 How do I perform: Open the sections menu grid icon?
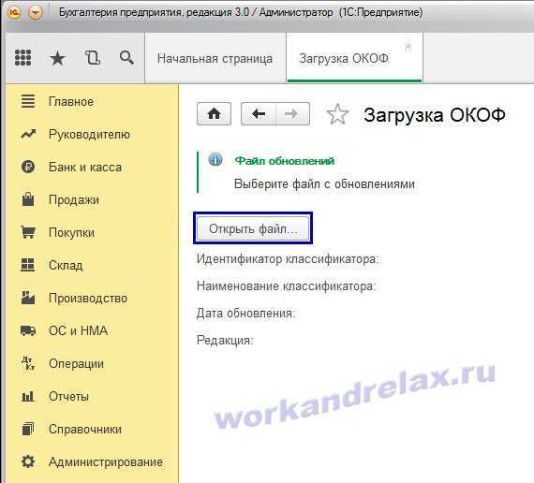pyautogui.click(x=23, y=57)
